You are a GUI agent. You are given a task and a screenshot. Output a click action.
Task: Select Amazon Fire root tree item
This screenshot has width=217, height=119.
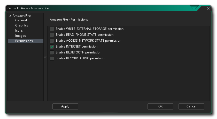(x=22, y=16)
